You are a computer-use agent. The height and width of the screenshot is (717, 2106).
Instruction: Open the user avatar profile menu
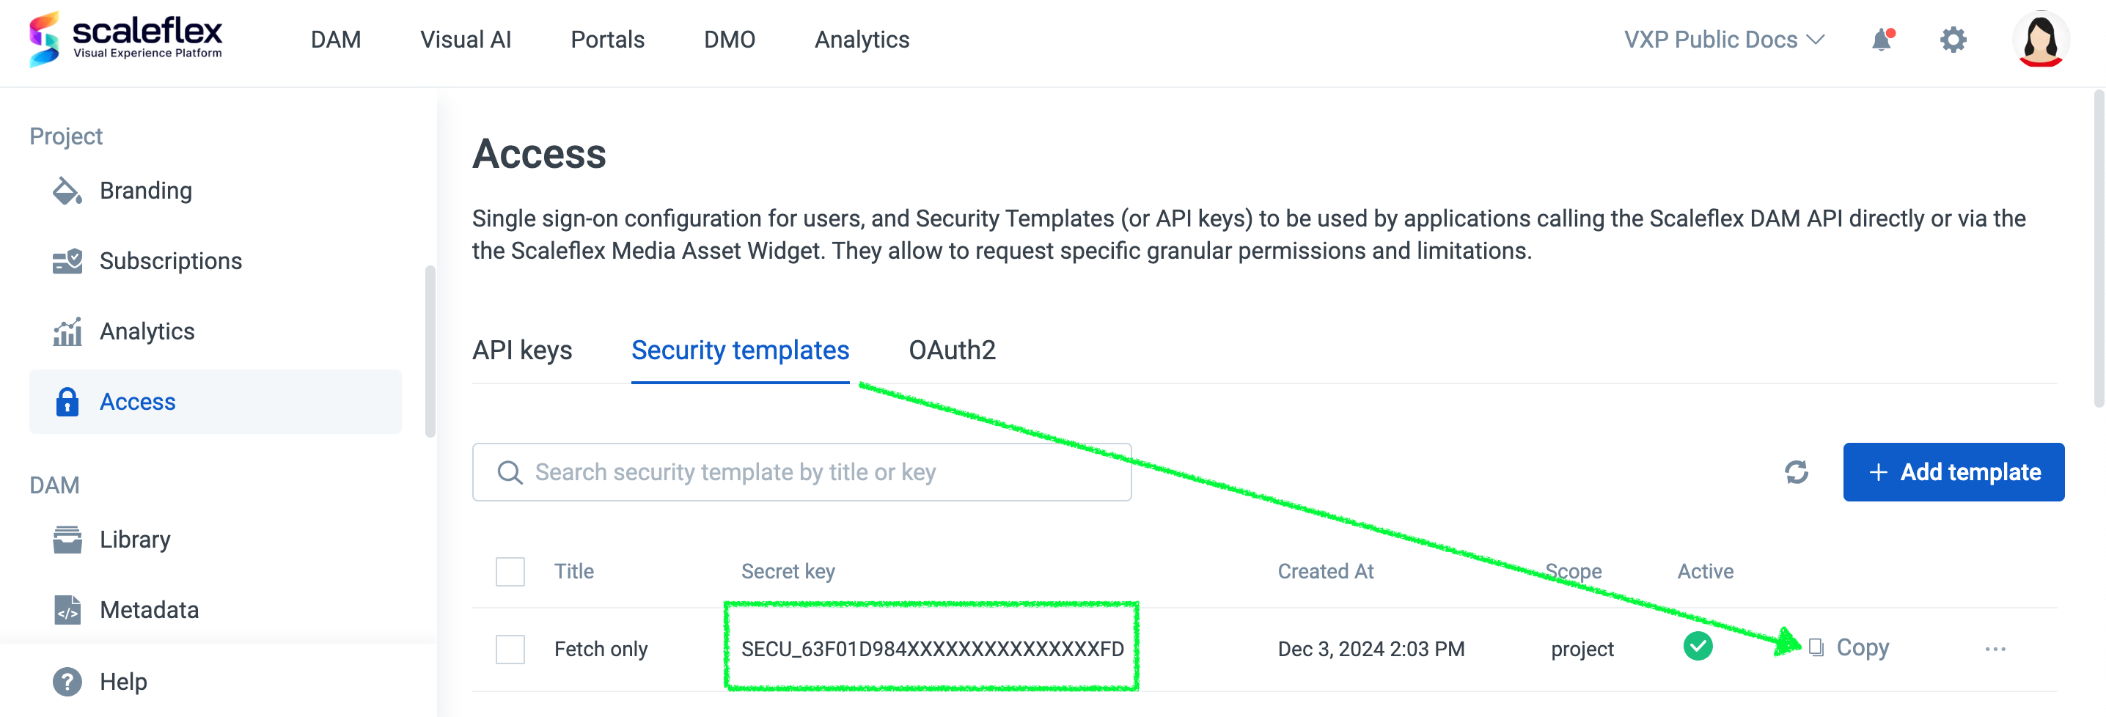click(x=2040, y=40)
